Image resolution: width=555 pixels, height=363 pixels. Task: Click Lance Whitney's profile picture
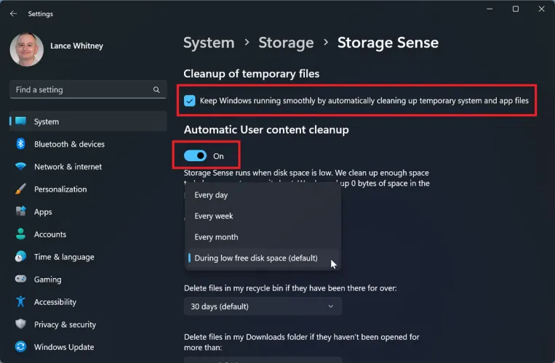point(27,49)
